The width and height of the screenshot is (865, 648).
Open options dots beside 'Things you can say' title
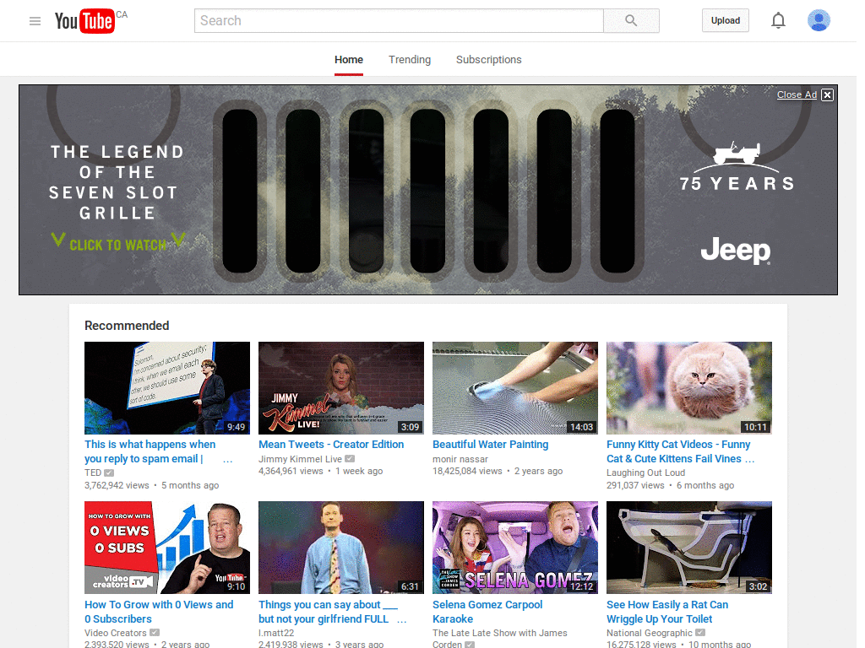click(401, 620)
